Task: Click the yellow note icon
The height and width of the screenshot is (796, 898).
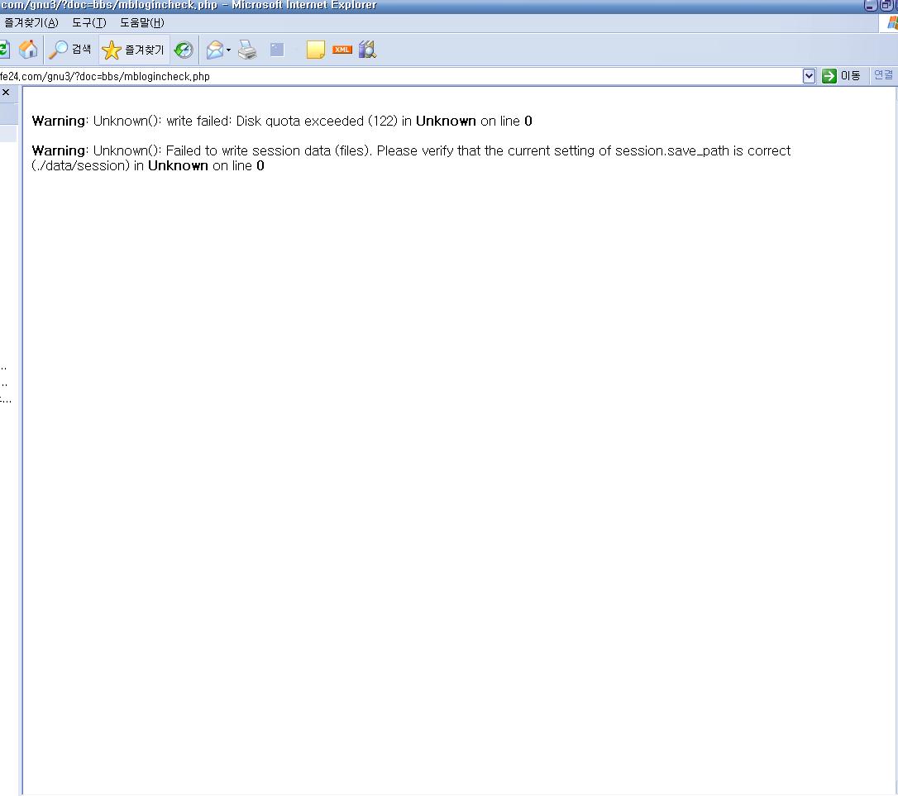Action: coord(315,50)
